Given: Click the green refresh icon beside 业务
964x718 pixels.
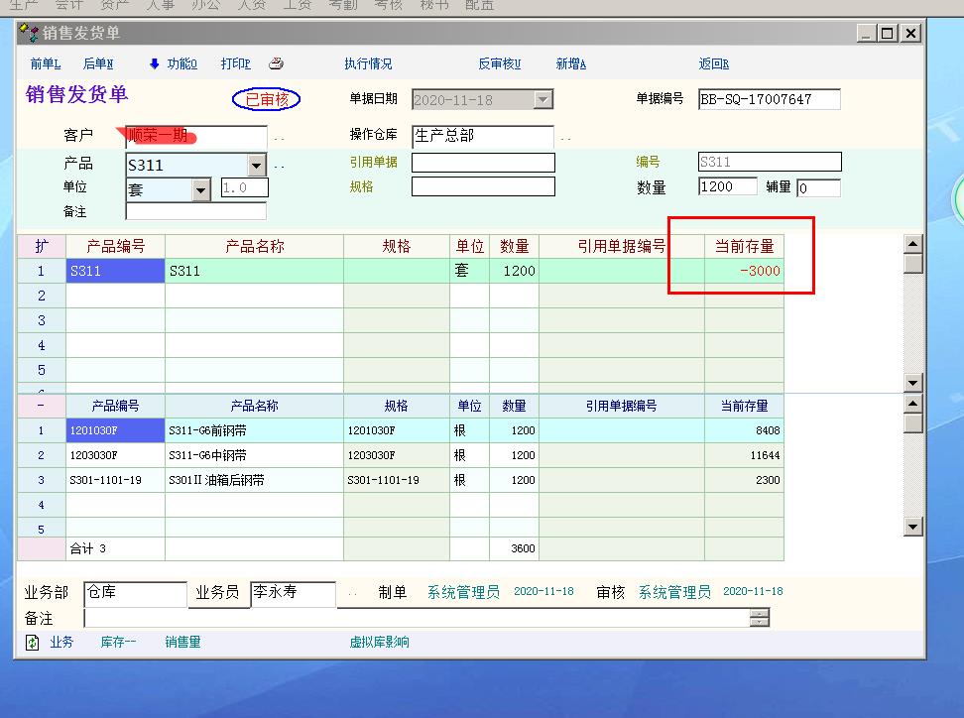Looking at the screenshot, I should pyautogui.click(x=33, y=643).
